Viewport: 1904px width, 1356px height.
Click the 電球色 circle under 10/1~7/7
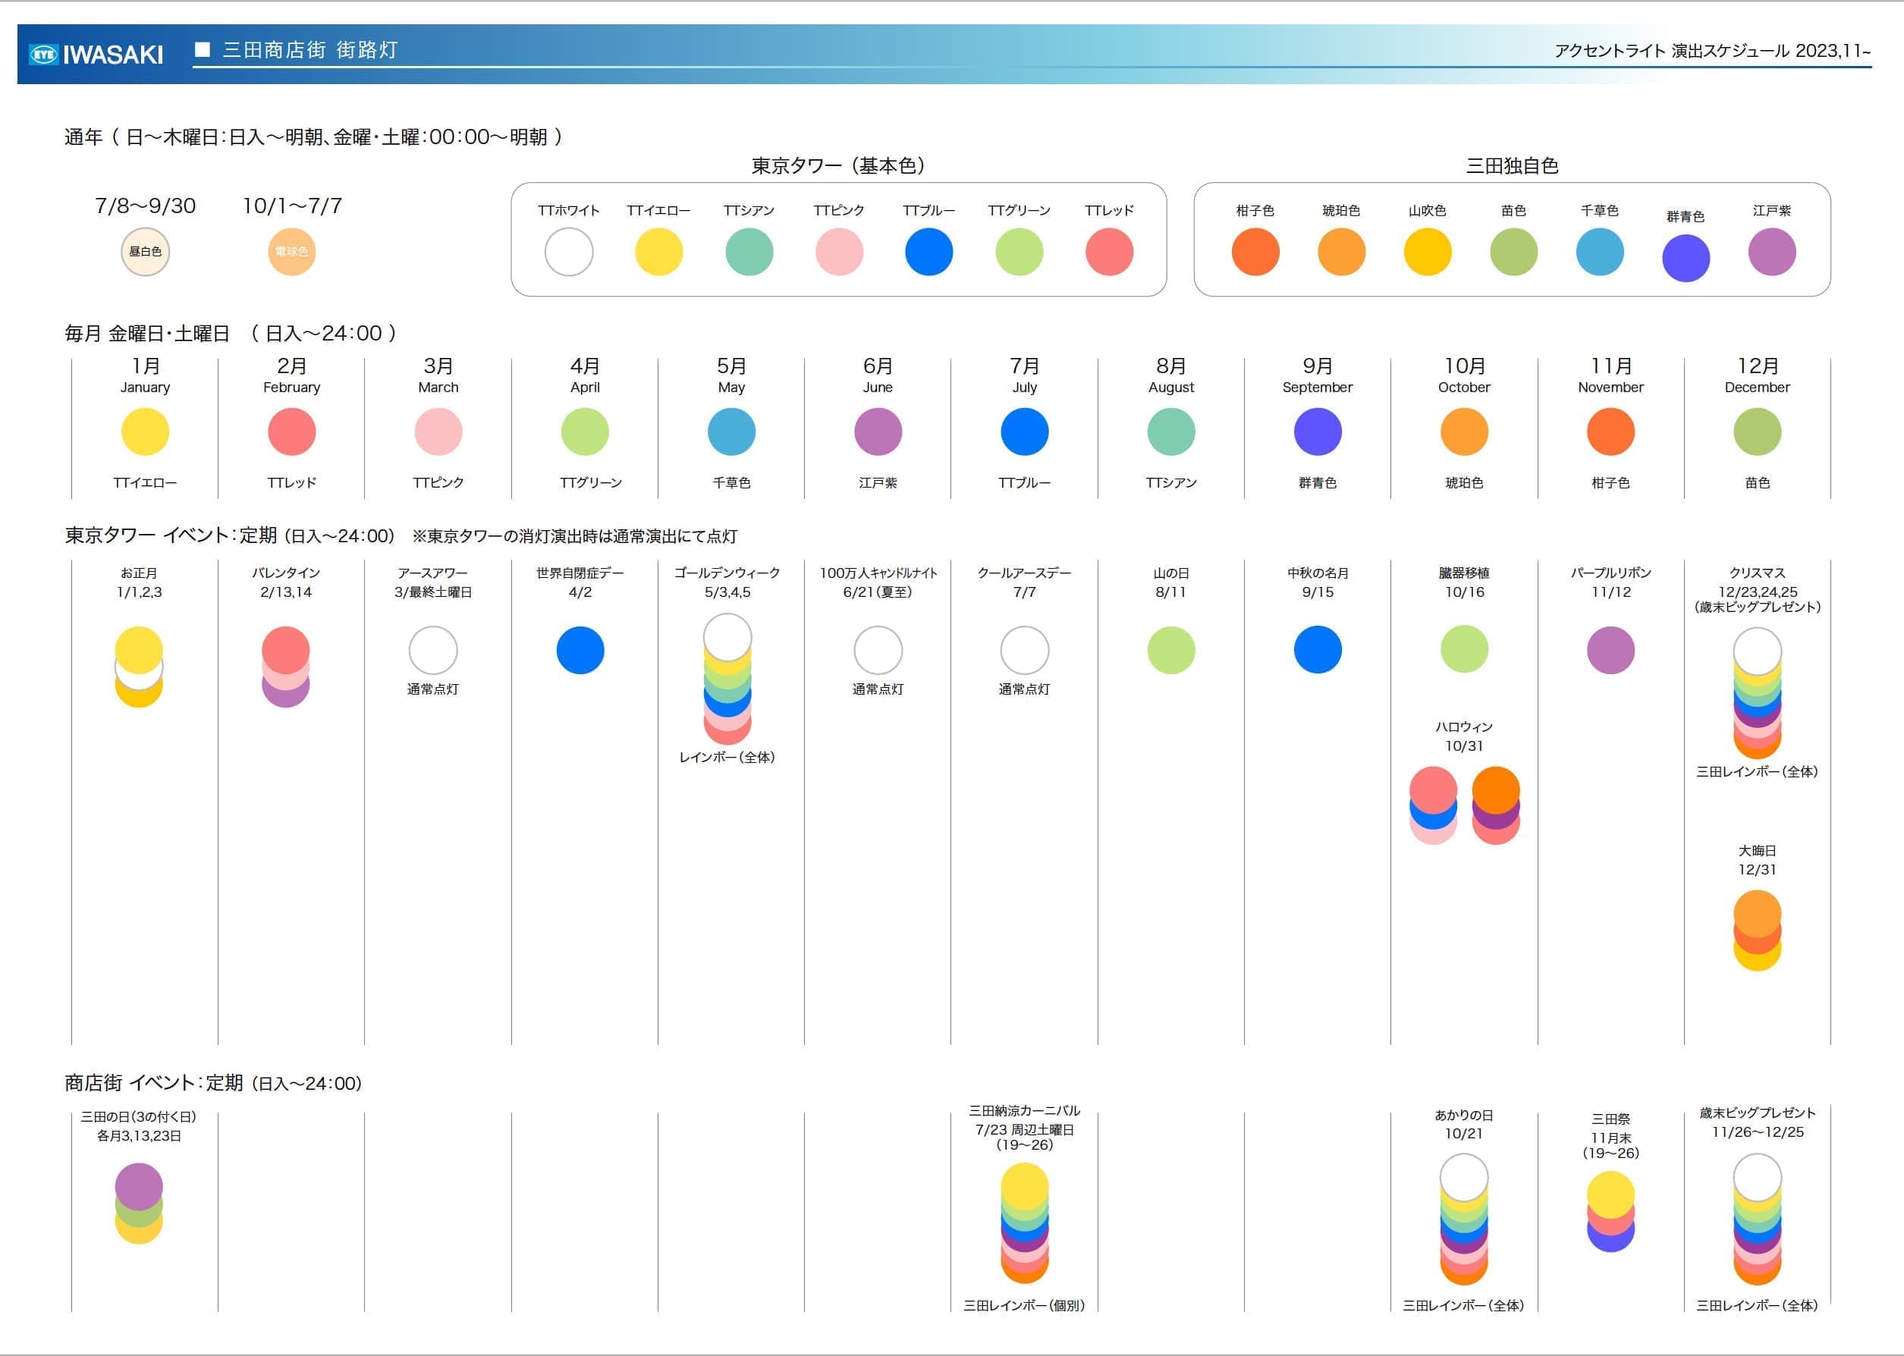tap(291, 252)
